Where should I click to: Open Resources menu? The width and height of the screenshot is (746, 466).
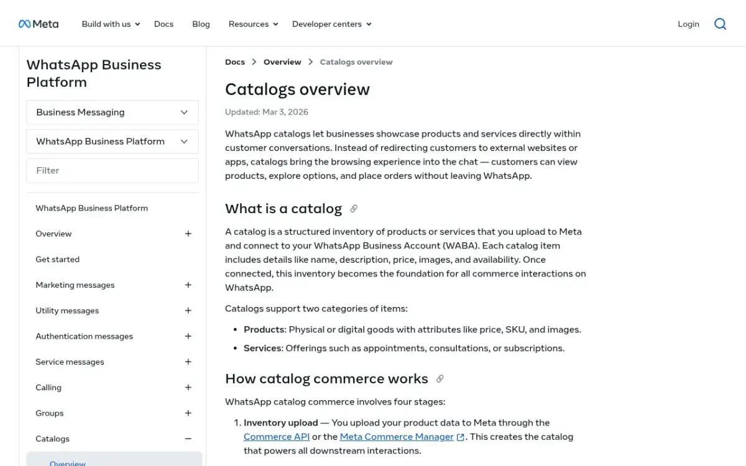253,24
